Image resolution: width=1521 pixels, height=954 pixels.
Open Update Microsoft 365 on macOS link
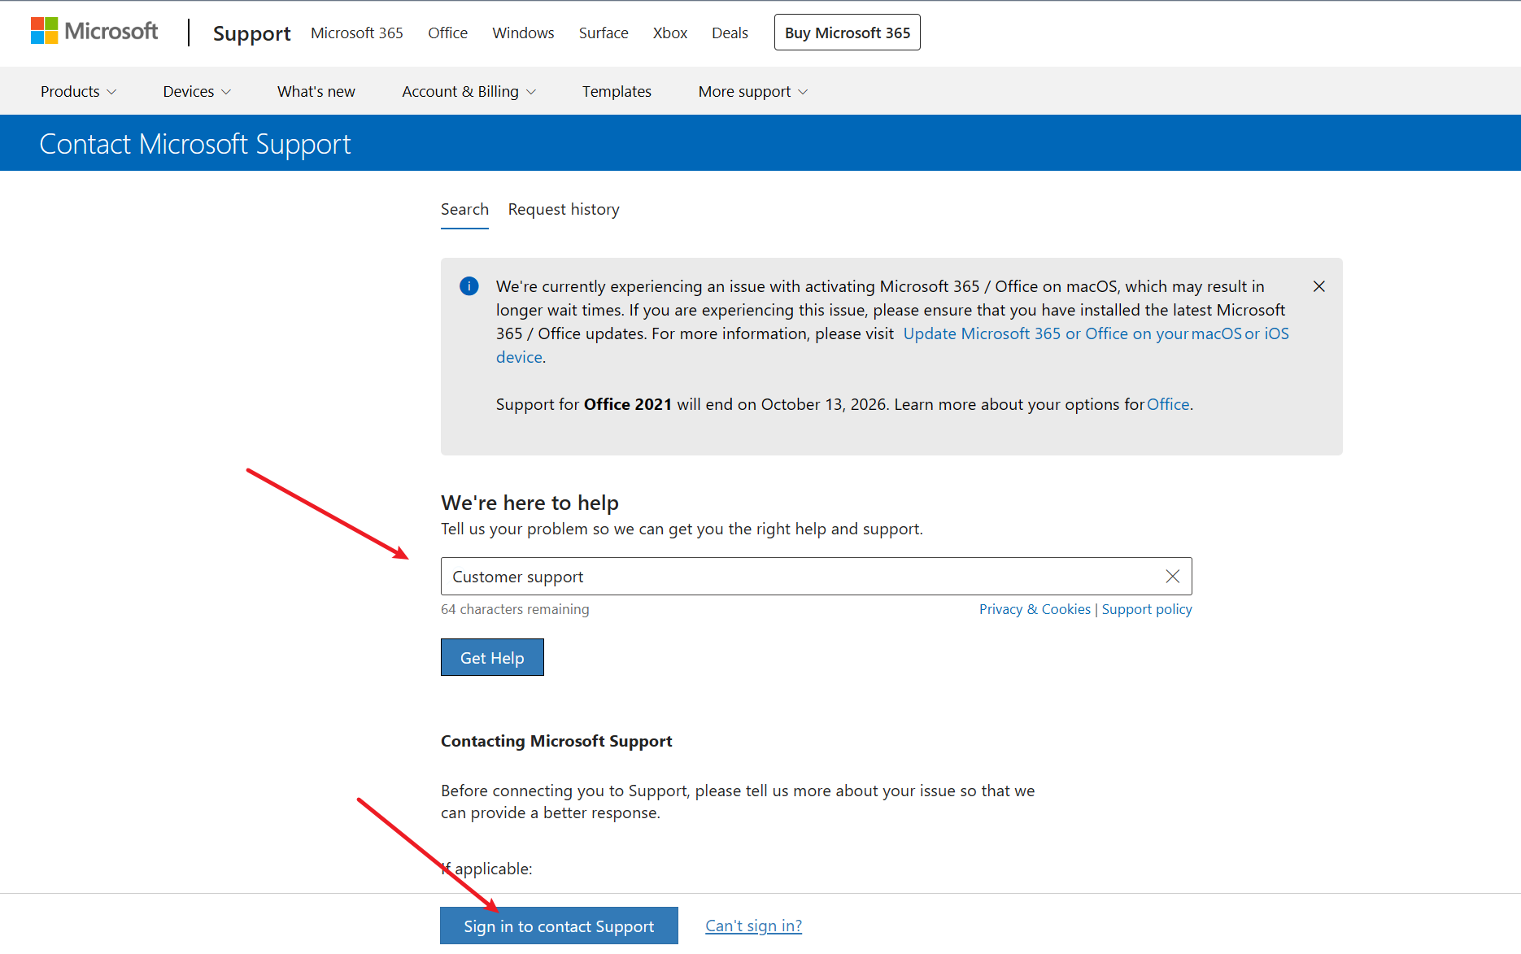1096,333
